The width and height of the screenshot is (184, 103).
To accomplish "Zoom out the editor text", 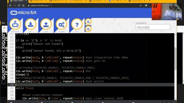I will pos(88,29).
